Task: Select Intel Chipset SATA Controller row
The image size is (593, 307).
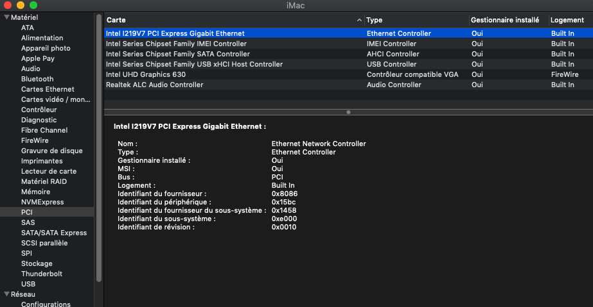Action: (348, 54)
